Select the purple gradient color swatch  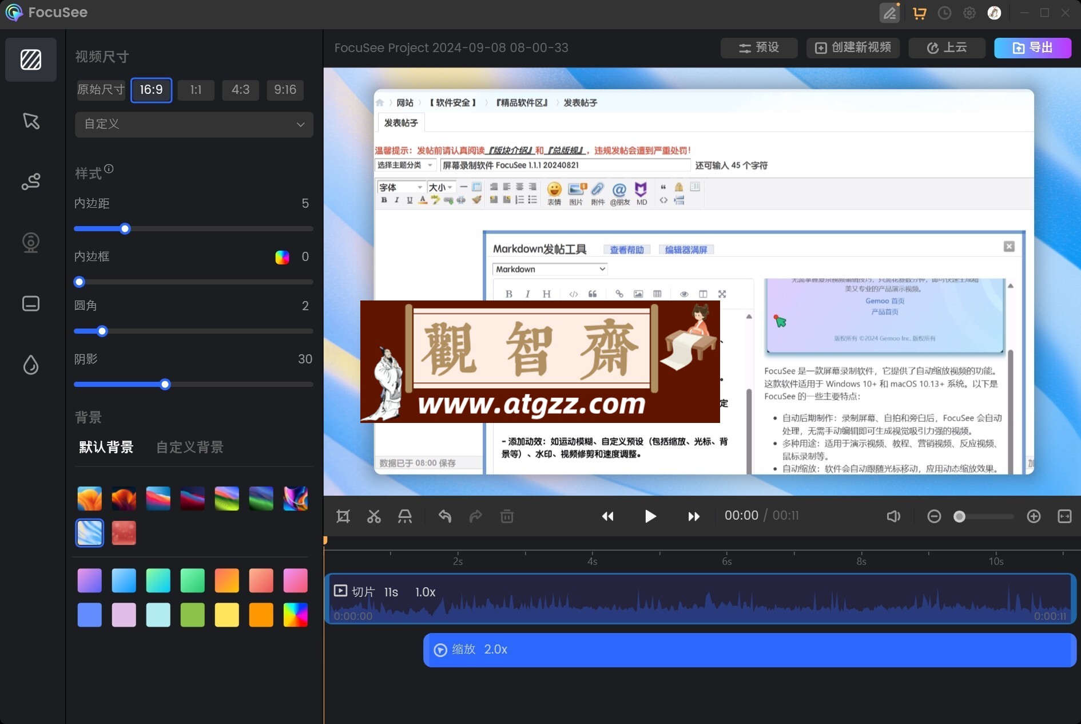90,580
